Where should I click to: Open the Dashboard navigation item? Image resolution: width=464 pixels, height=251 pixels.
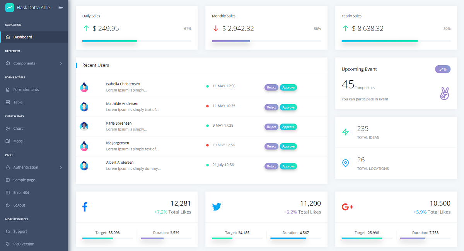pyautogui.click(x=34, y=37)
